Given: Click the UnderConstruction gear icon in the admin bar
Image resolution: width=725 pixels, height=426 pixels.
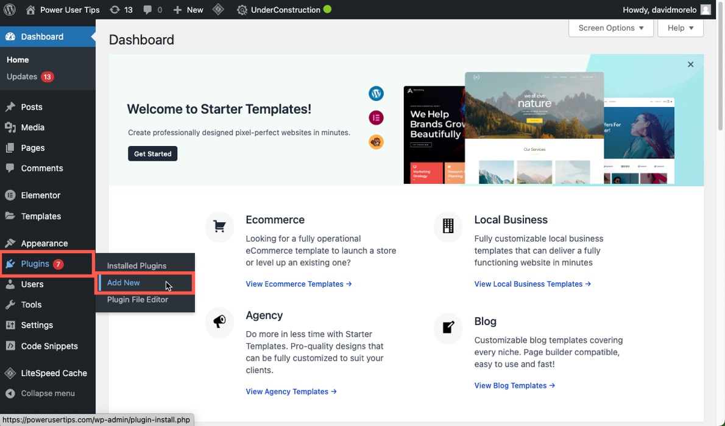Looking at the screenshot, I should [x=242, y=9].
